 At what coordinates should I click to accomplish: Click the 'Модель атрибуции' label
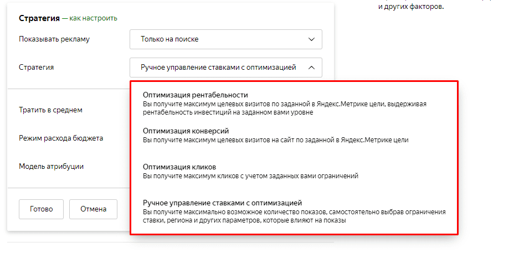pyautogui.click(x=52, y=167)
